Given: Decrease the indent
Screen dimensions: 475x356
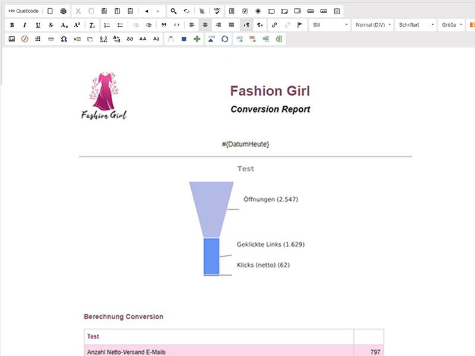Looking at the screenshot, I should click(x=135, y=25).
